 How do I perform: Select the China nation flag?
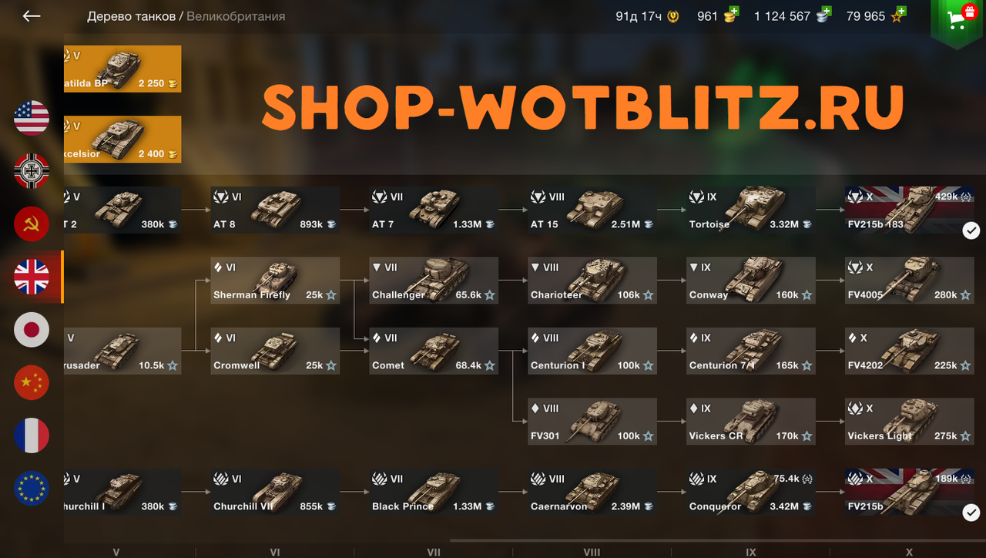coord(32,383)
